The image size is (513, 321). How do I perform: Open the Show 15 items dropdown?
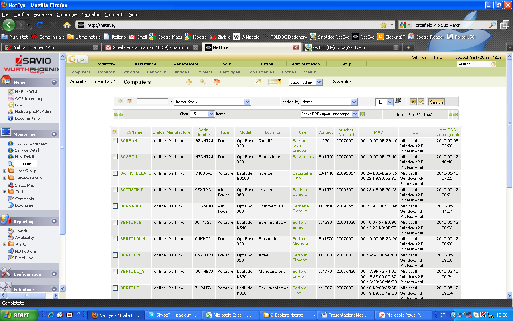[x=202, y=114]
